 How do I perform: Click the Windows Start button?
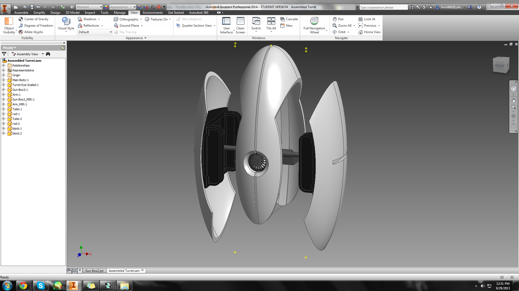pos(7,286)
